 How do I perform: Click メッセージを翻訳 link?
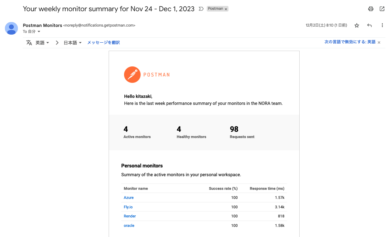pyautogui.click(x=103, y=43)
